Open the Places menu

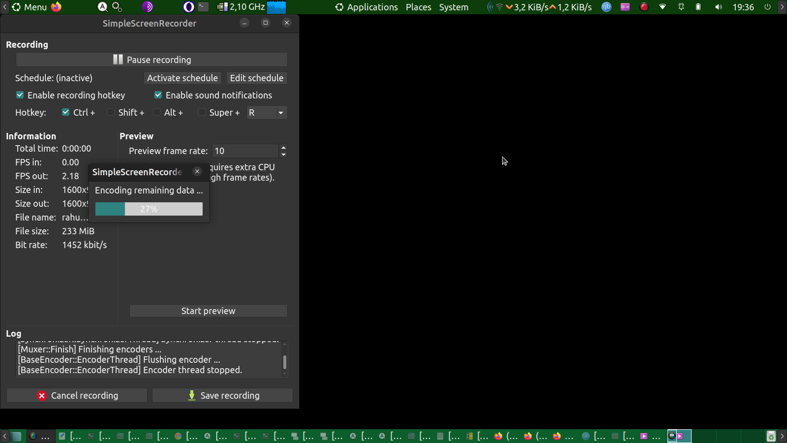(419, 7)
